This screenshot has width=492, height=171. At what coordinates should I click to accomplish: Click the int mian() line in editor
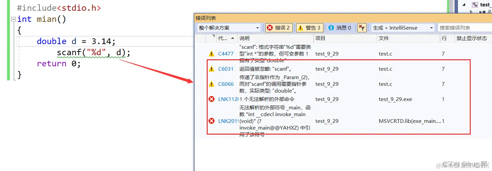pyautogui.click(x=42, y=19)
